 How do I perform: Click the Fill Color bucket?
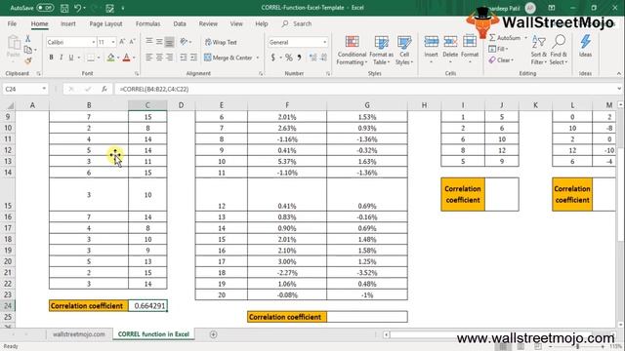coord(110,58)
